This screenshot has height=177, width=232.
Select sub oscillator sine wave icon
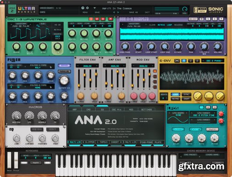pos(38,26)
